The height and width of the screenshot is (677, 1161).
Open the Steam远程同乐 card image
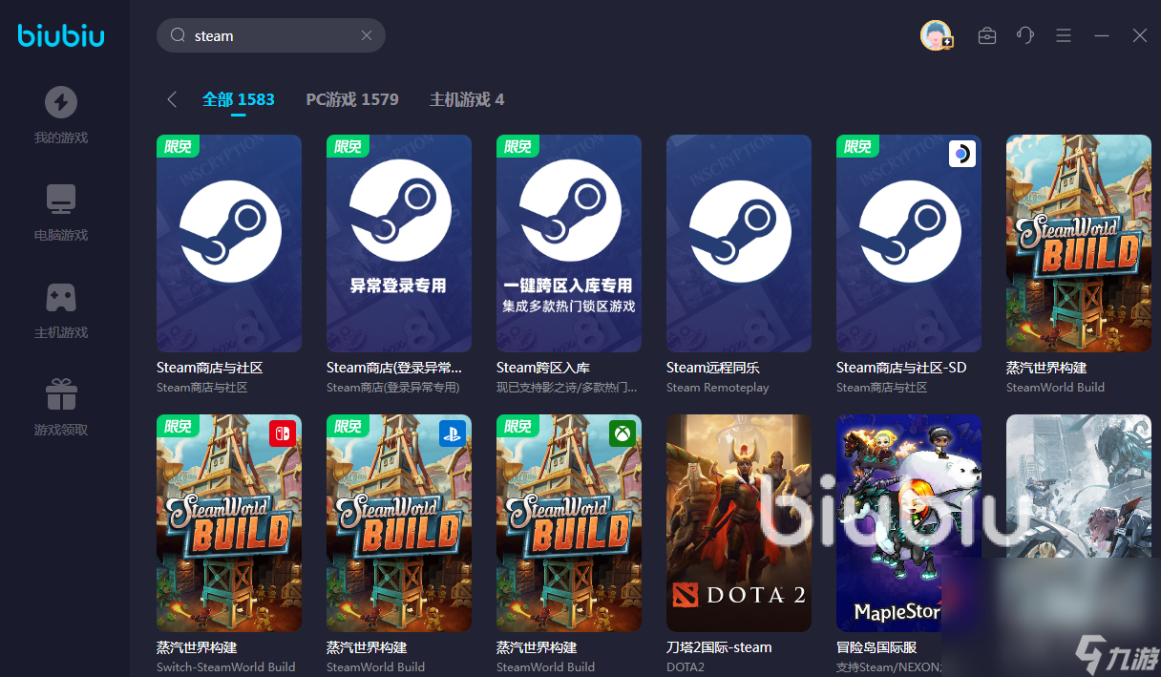point(739,243)
